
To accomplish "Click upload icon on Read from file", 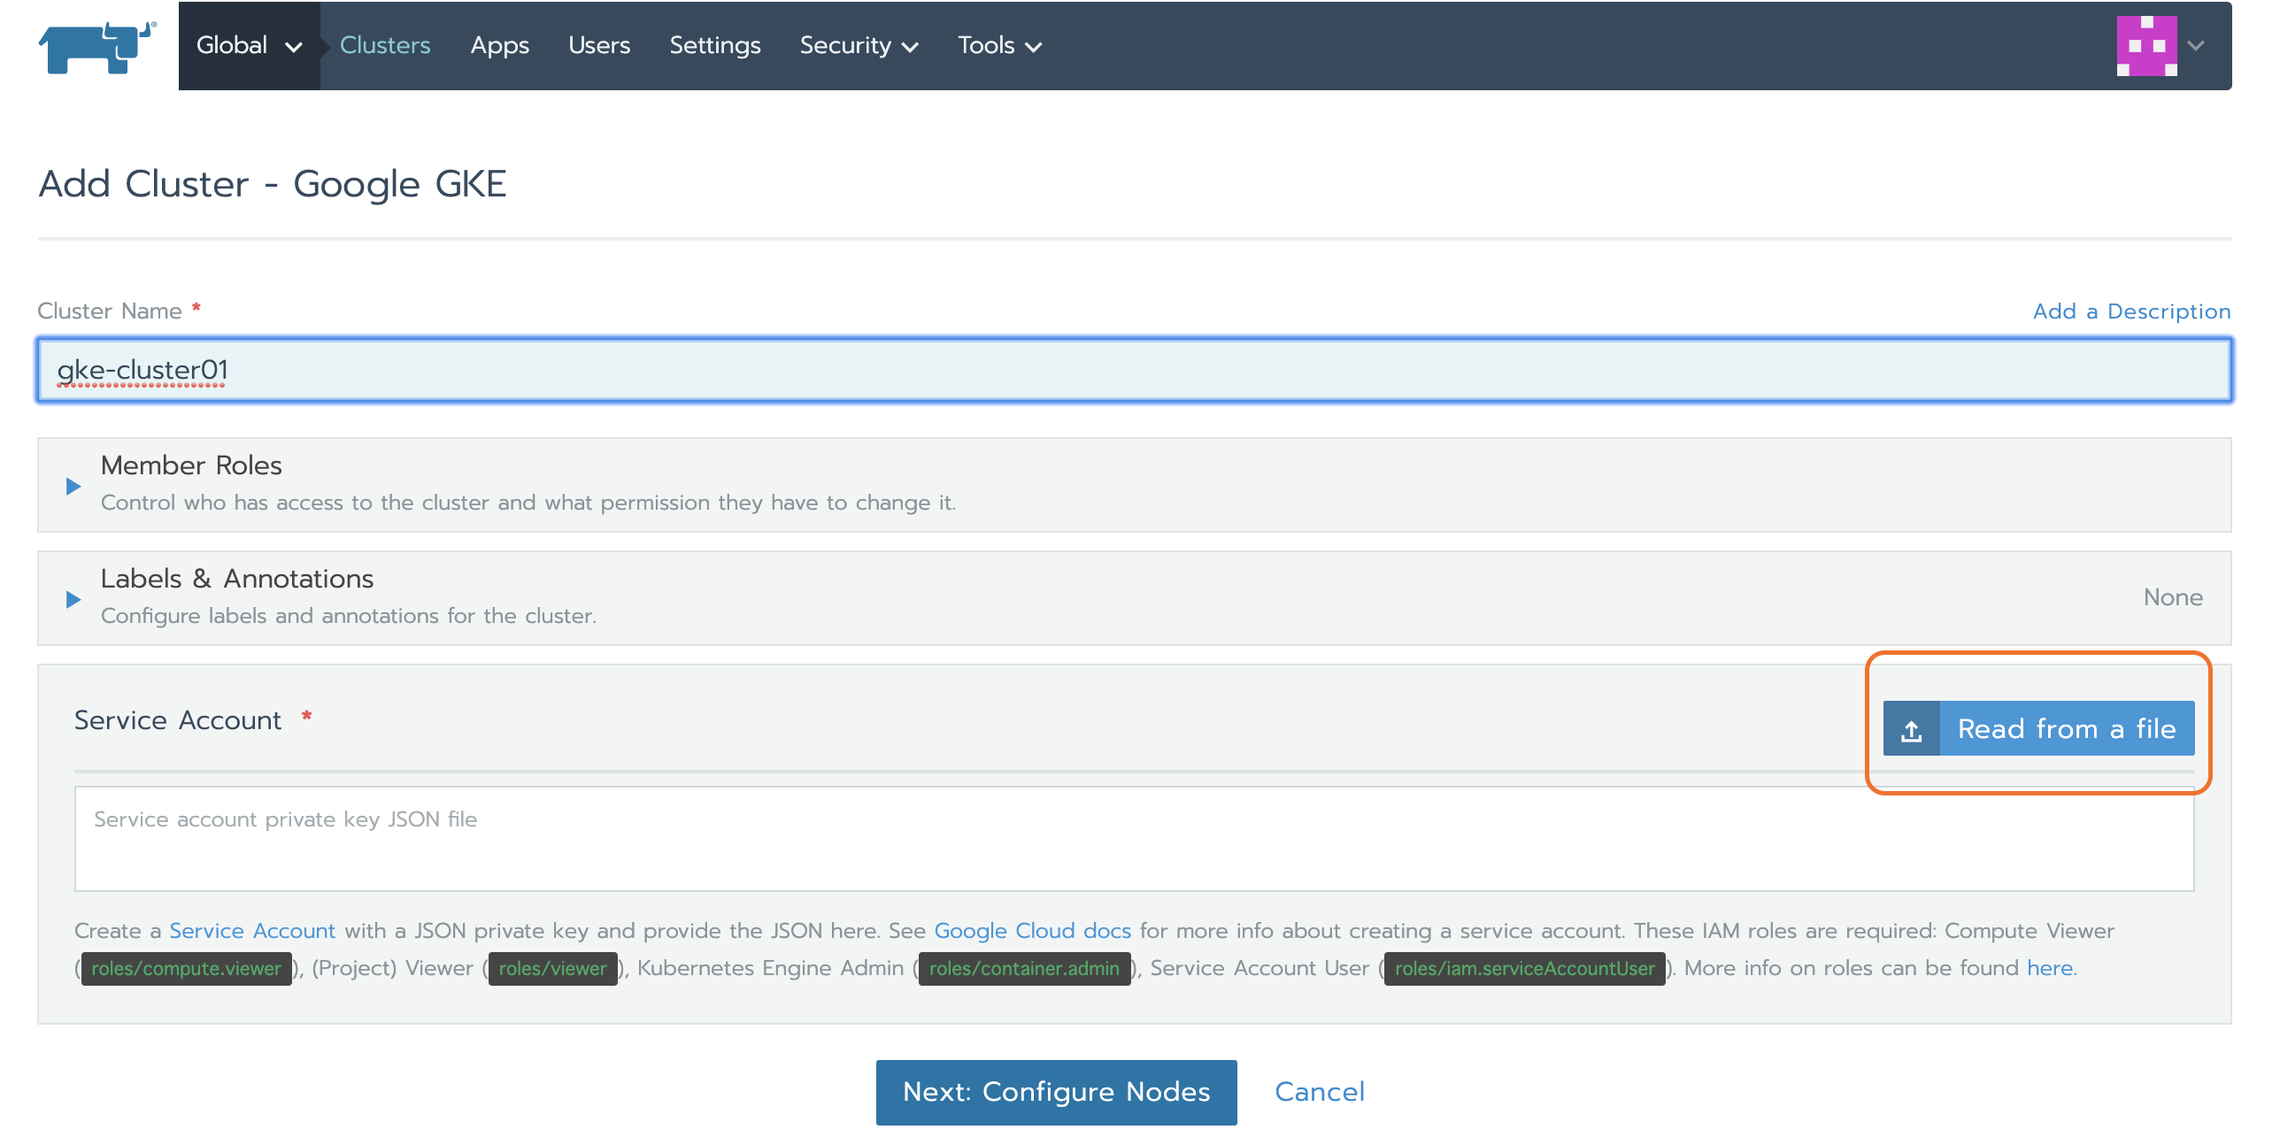I will tap(1911, 730).
